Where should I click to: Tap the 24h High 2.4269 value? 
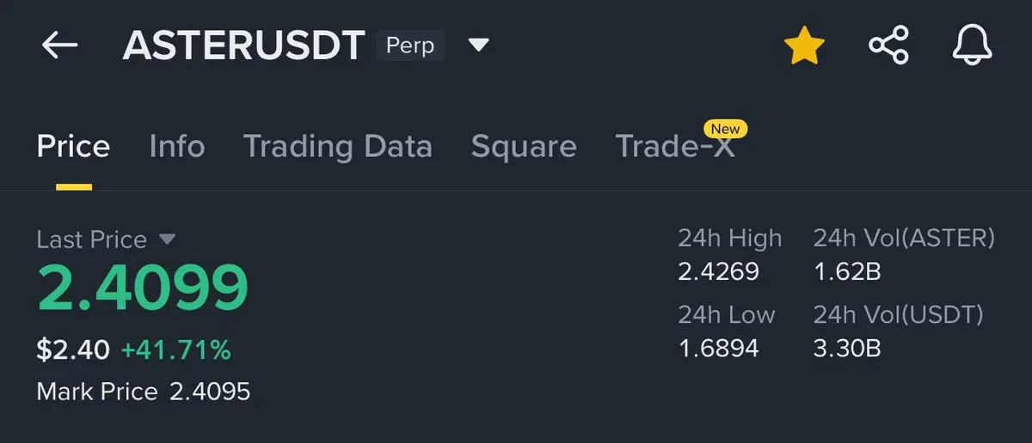click(x=718, y=272)
